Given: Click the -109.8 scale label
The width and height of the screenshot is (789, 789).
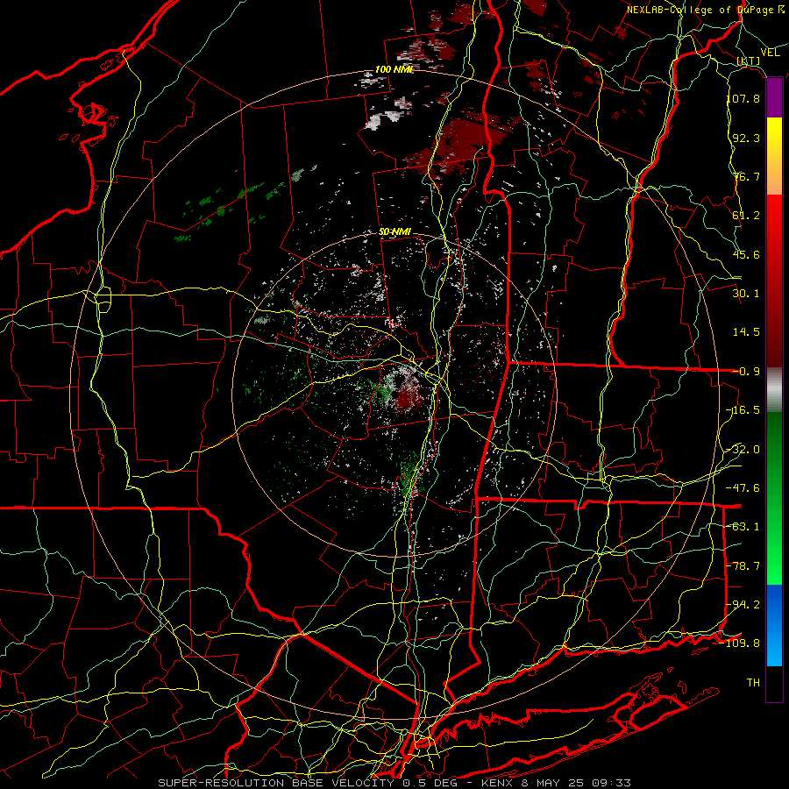Looking at the screenshot, I should coord(740,643).
